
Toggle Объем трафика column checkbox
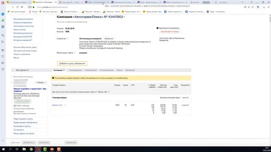click(x=148, y=85)
